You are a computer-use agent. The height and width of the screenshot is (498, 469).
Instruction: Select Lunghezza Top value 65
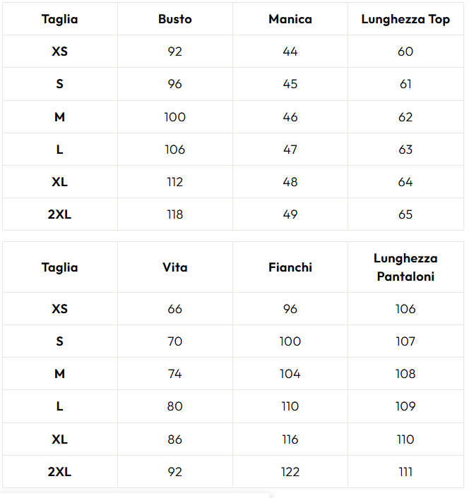pyautogui.click(x=405, y=214)
